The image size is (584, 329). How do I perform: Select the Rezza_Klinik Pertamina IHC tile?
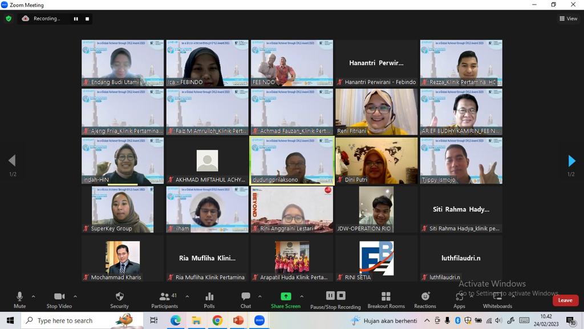point(461,63)
